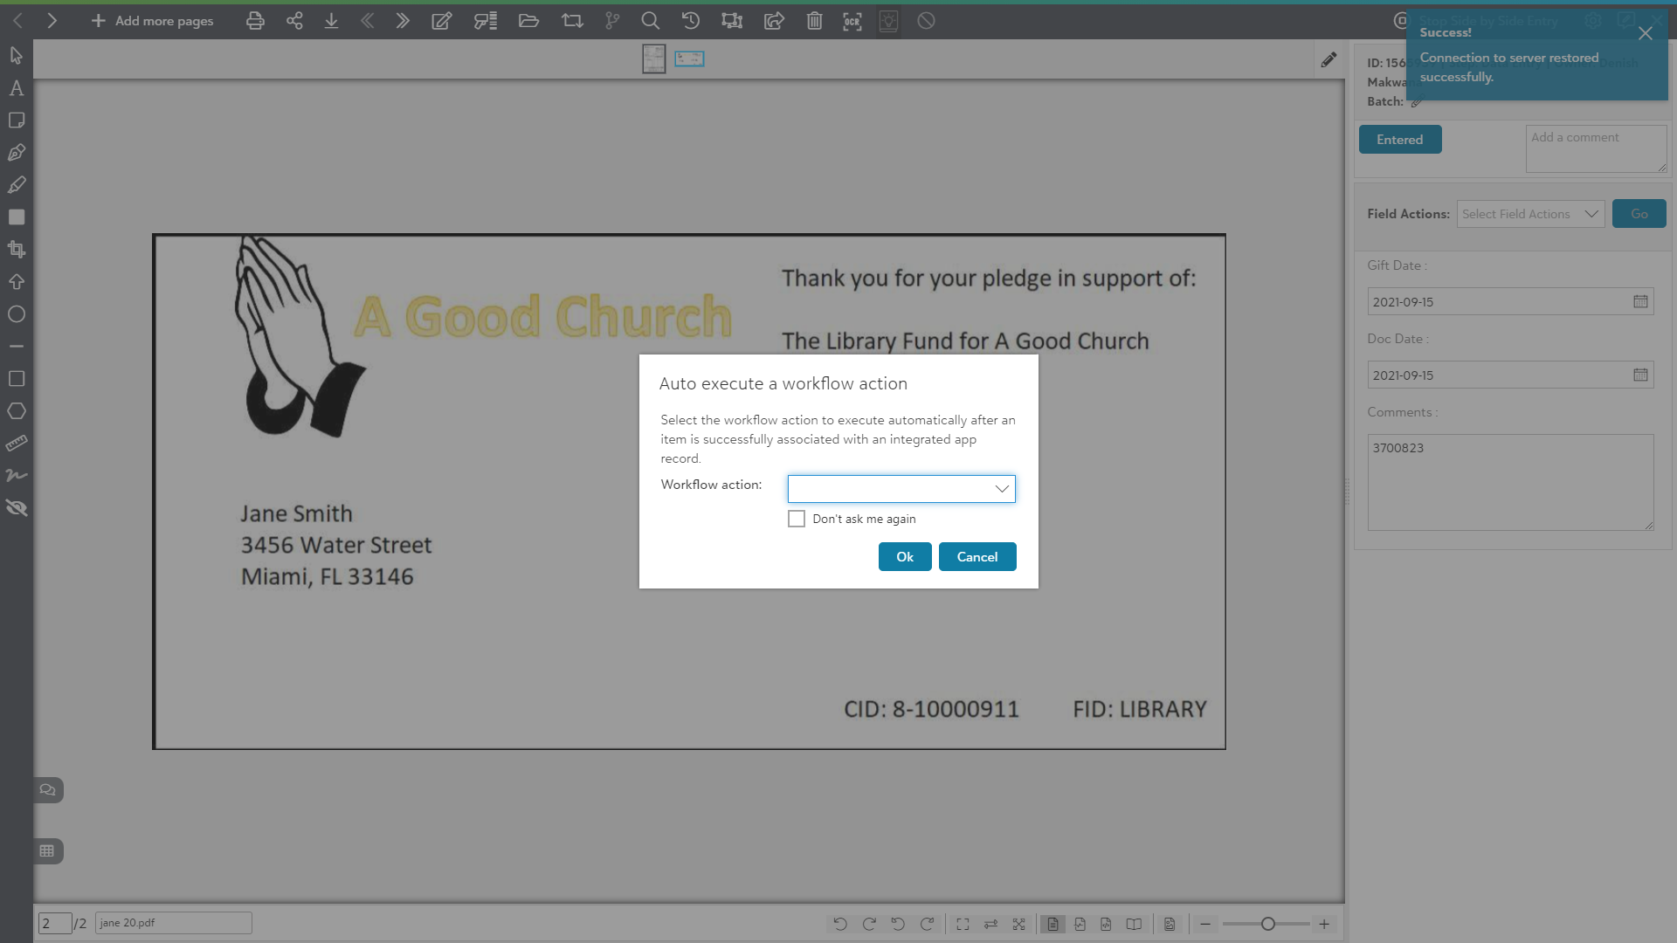The width and height of the screenshot is (1677, 943).
Task: Check the Don't ask me again box
Action: tap(797, 519)
